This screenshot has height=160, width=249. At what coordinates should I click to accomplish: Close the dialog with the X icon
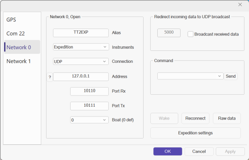coord(240,5)
